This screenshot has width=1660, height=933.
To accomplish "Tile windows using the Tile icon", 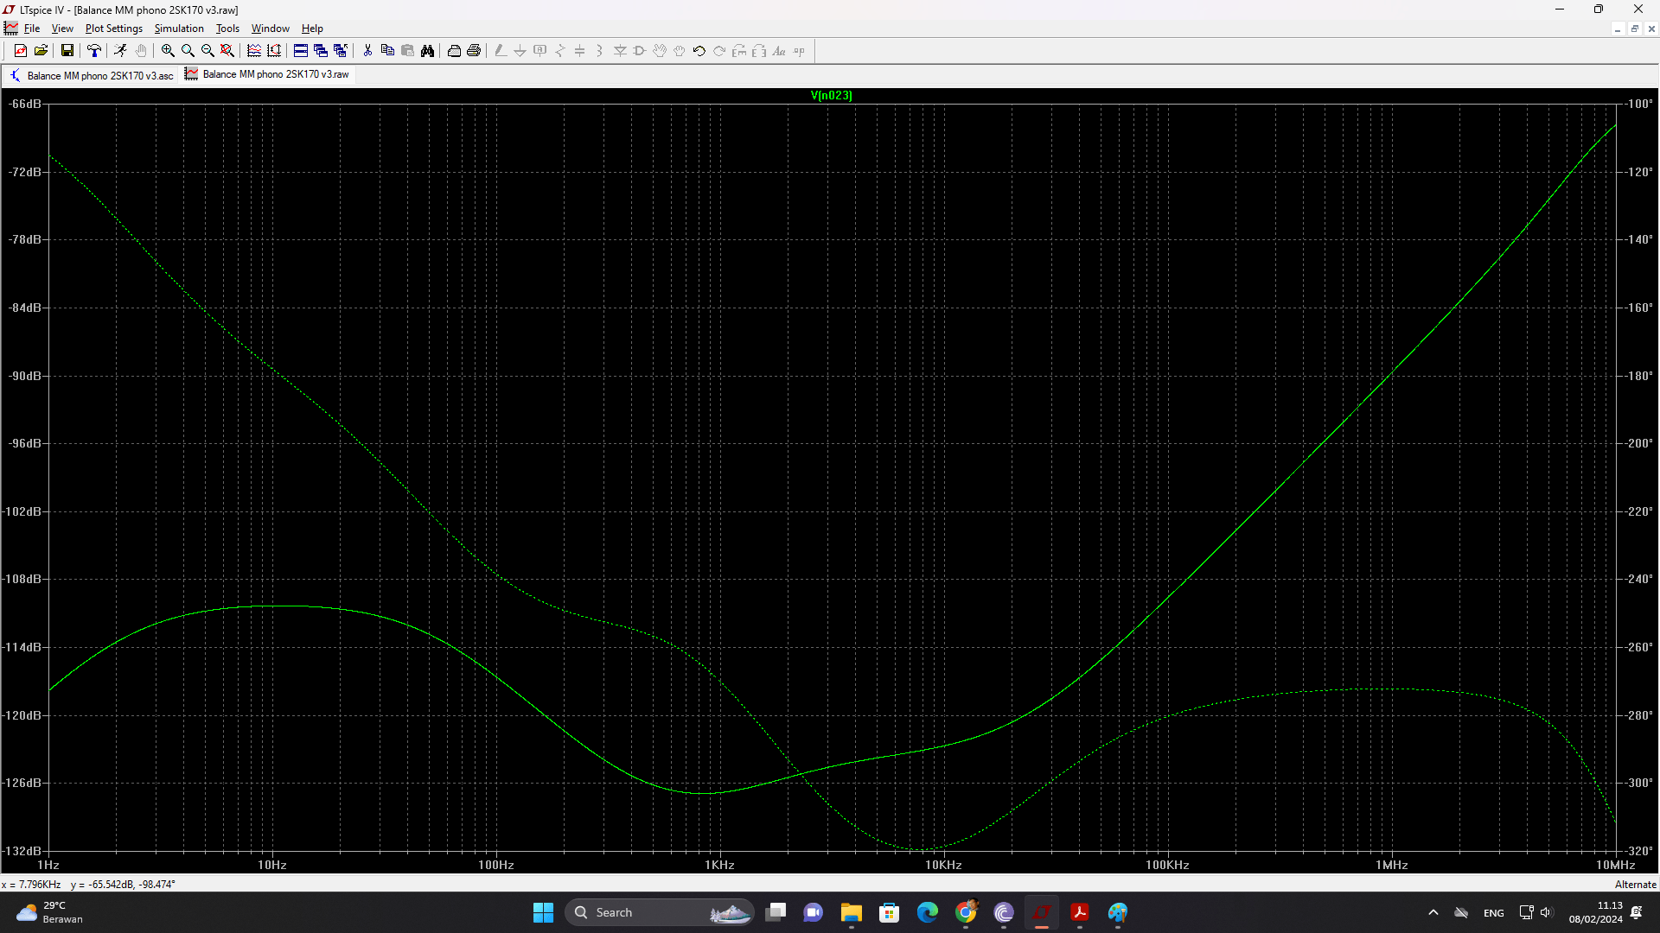I will click(301, 51).
